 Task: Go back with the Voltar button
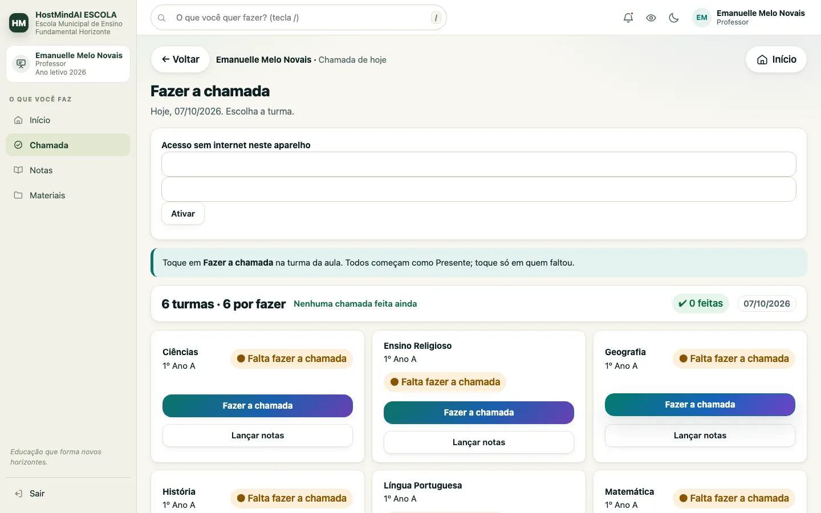click(x=180, y=59)
